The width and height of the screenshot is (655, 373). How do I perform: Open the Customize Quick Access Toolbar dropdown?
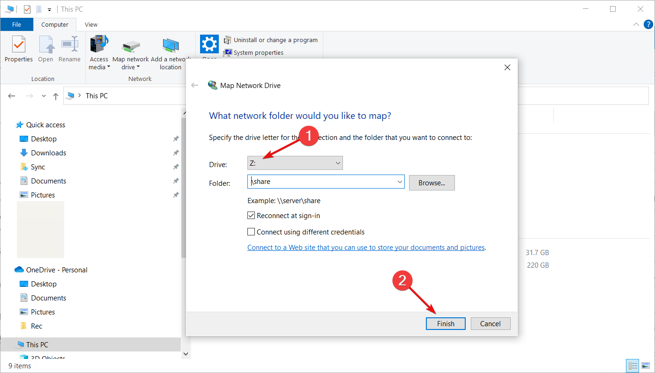[x=49, y=9]
